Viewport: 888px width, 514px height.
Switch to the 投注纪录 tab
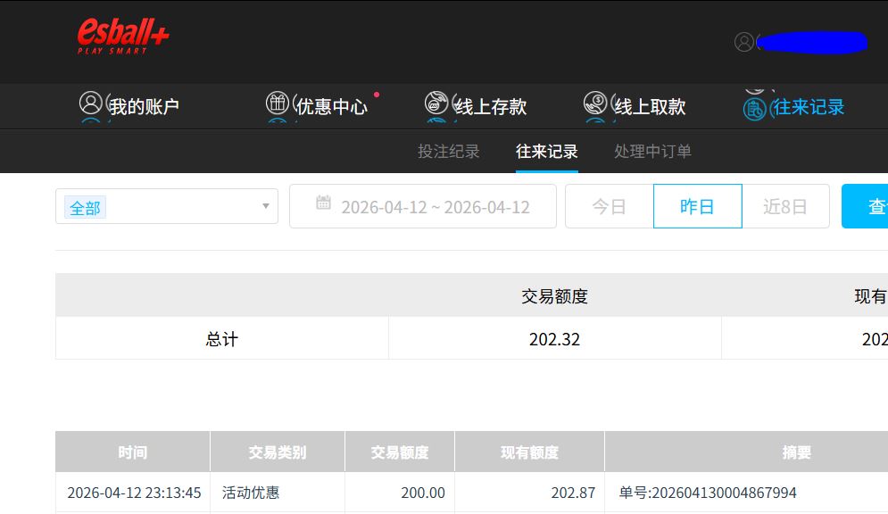point(449,152)
